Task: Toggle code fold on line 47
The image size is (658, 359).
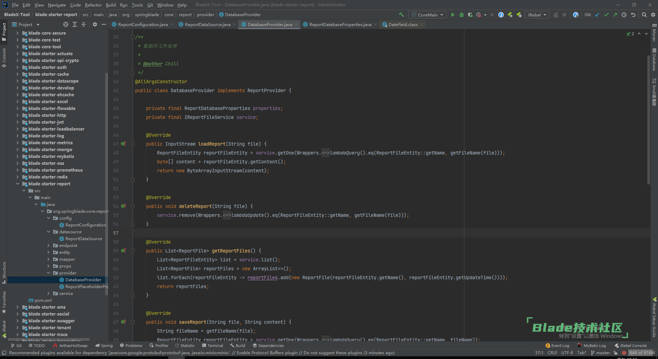Action: [133, 144]
